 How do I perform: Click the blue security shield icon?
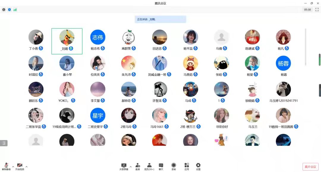pos(9,10)
